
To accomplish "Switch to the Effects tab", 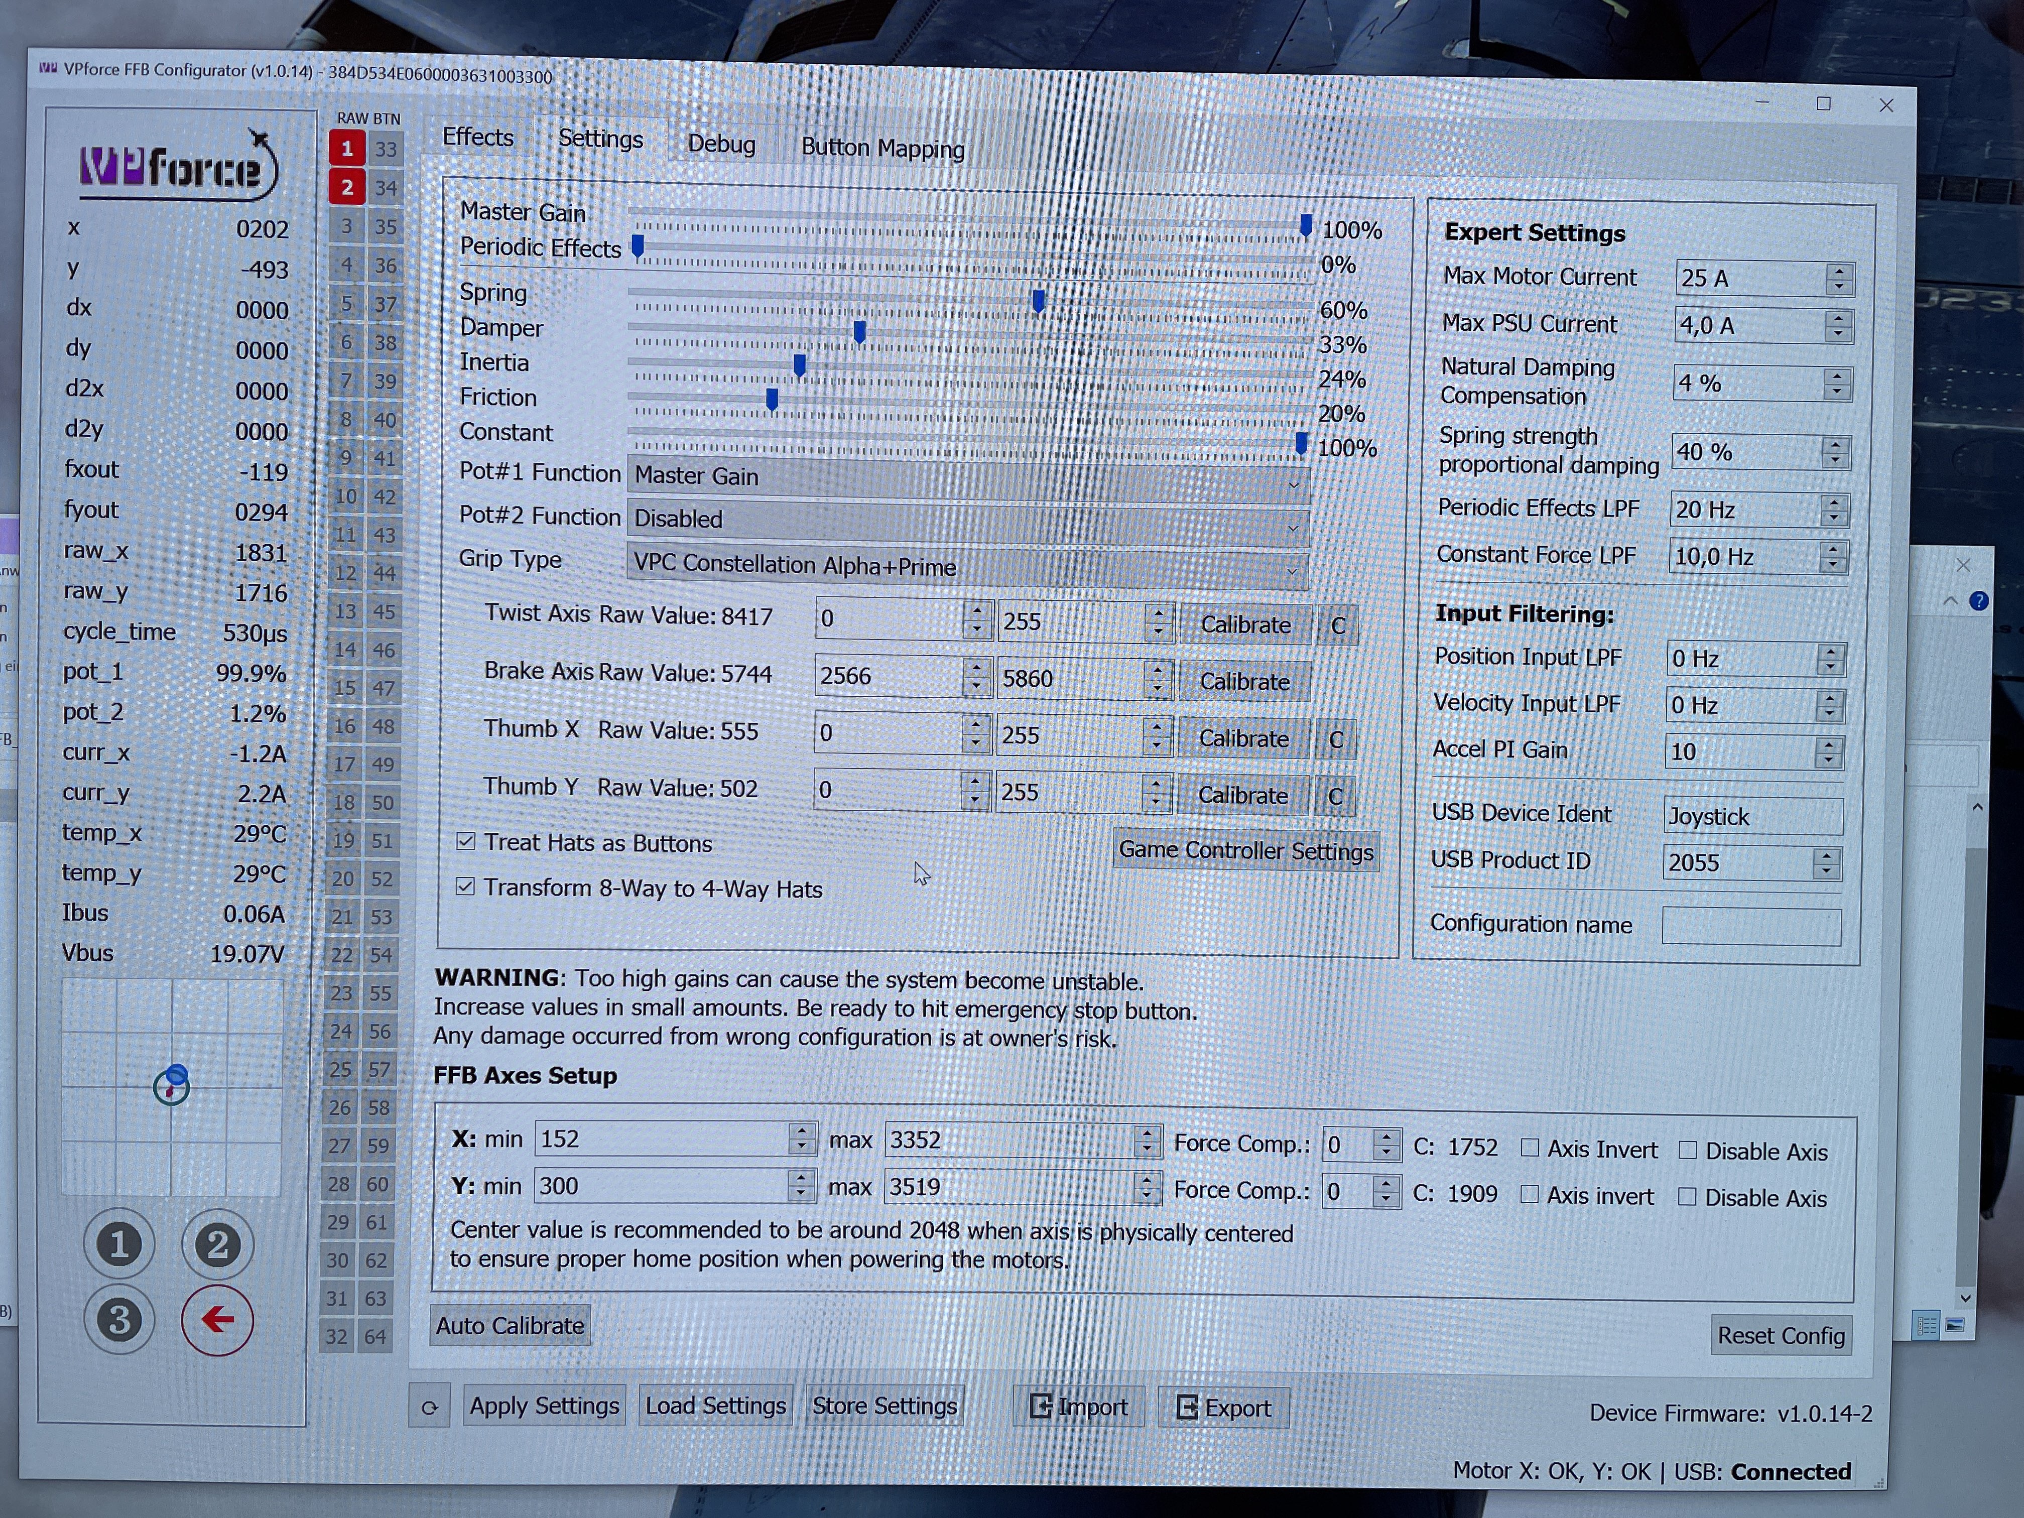I will pyautogui.click(x=477, y=137).
